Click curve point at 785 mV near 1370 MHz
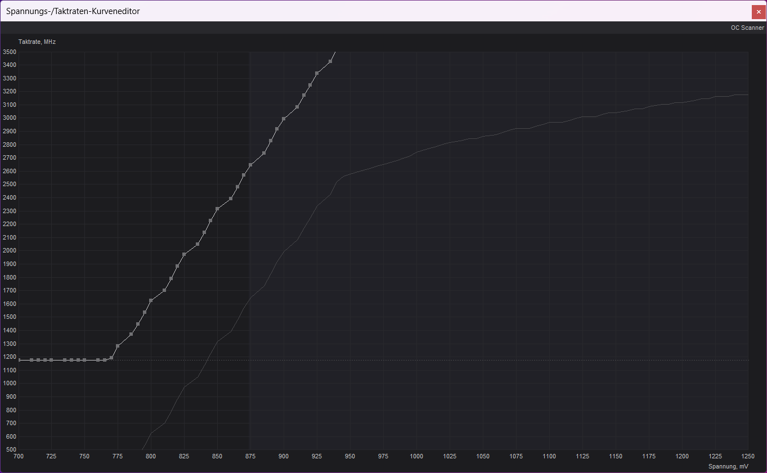 131,334
